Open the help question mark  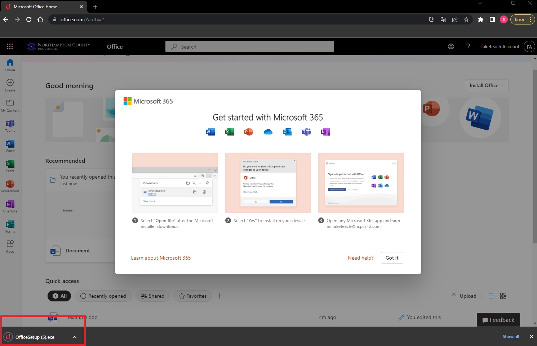[x=468, y=46]
